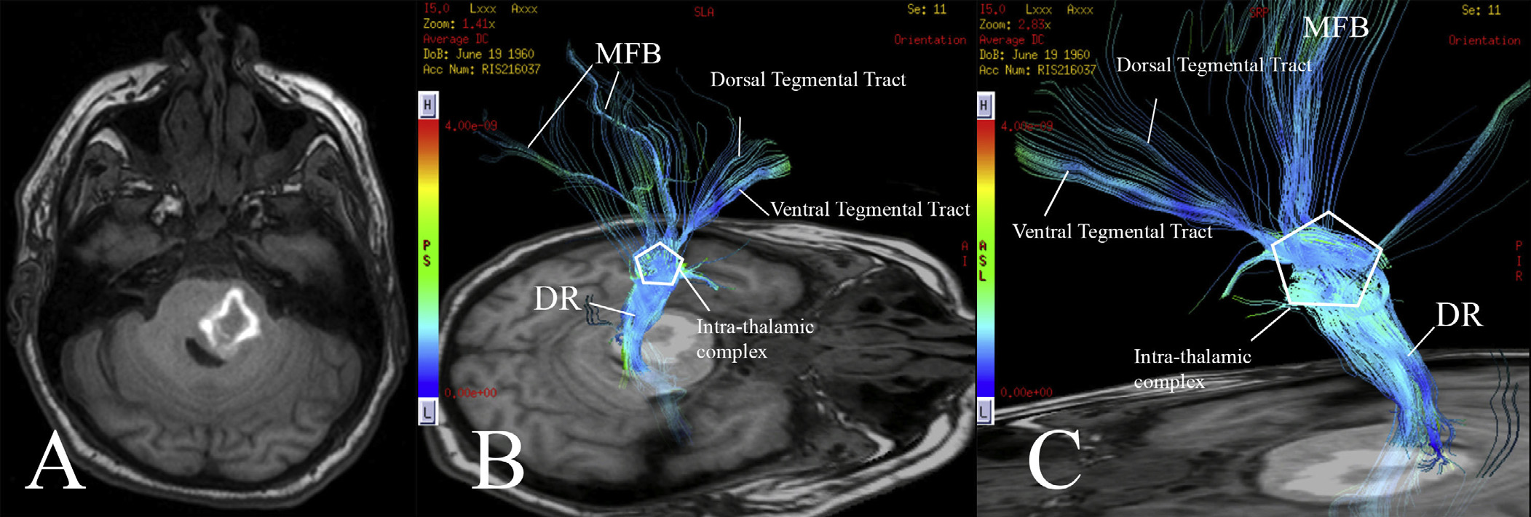Click the H button above panel B color bar
This screenshot has width=1531, height=517.
click(x=427, y=105)
